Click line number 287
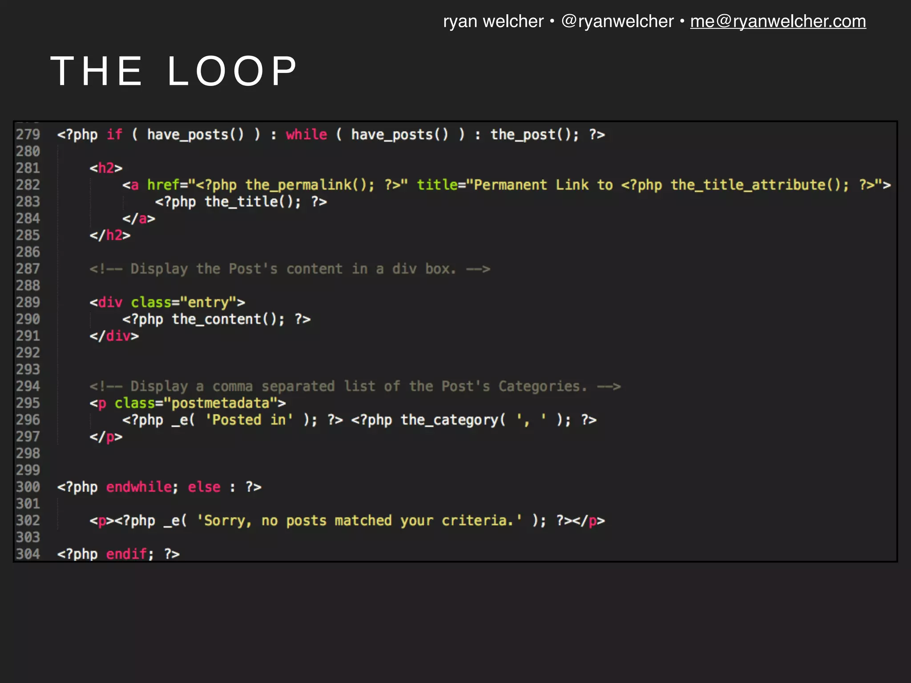The width and height of the screenshot is (911, 683). coord(28,269)
